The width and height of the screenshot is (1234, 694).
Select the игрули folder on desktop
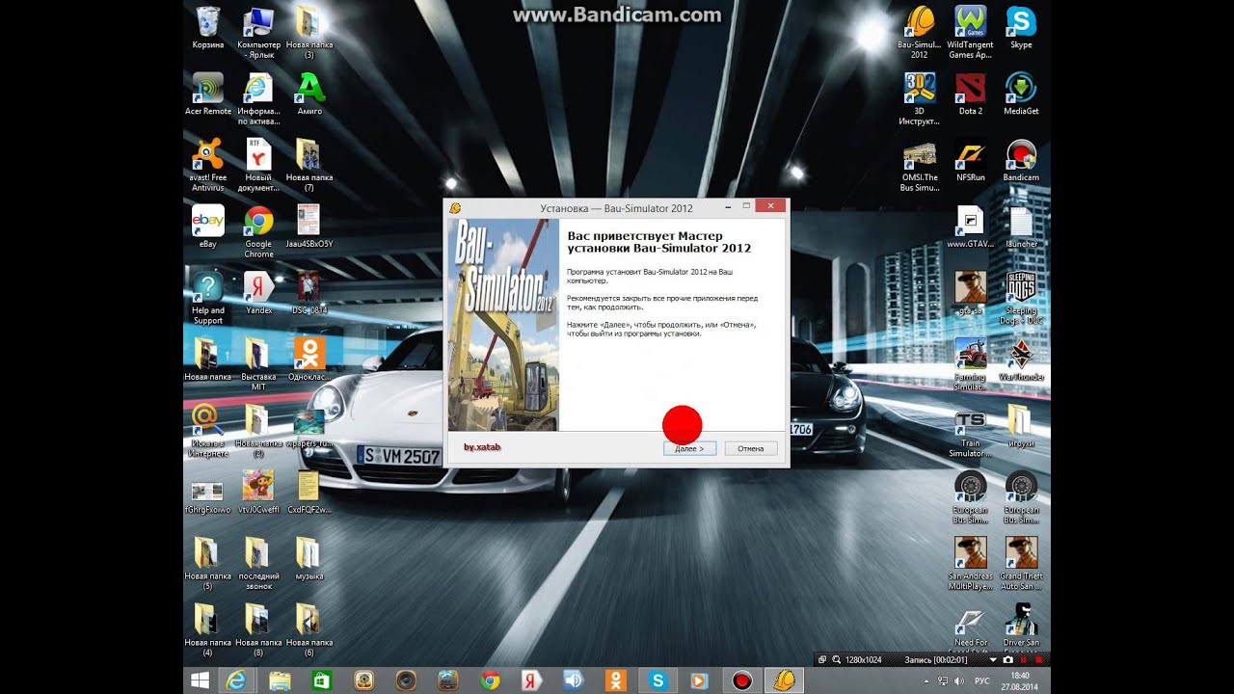[x=1021, y=426]
